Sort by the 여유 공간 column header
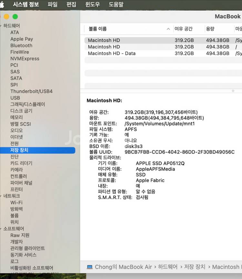This screenshot has width=242, height=279. 183,29
